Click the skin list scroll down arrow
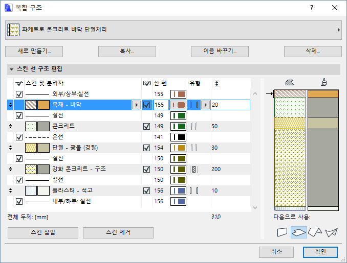The image size is (347, 263). [x=255, y=207]
